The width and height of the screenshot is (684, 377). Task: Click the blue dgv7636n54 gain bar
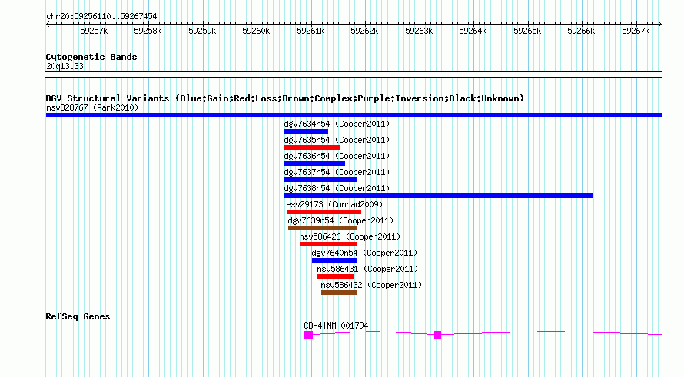click(x=314, y=164)
